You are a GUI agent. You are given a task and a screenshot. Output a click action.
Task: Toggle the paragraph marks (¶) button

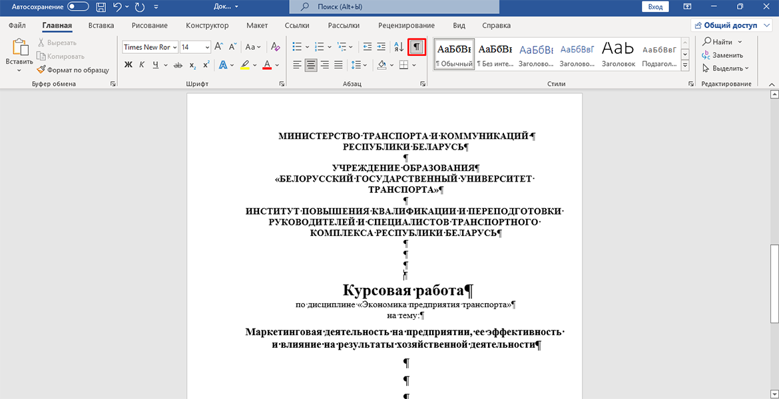click(x=417, y=47)
